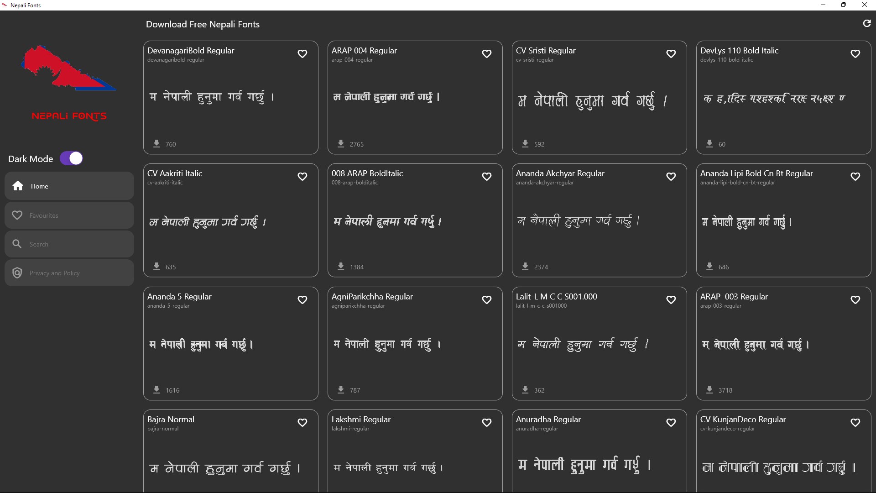Download the CV Sristi Regular font
This screenshot has width=876, height=493.
(525, 144)
